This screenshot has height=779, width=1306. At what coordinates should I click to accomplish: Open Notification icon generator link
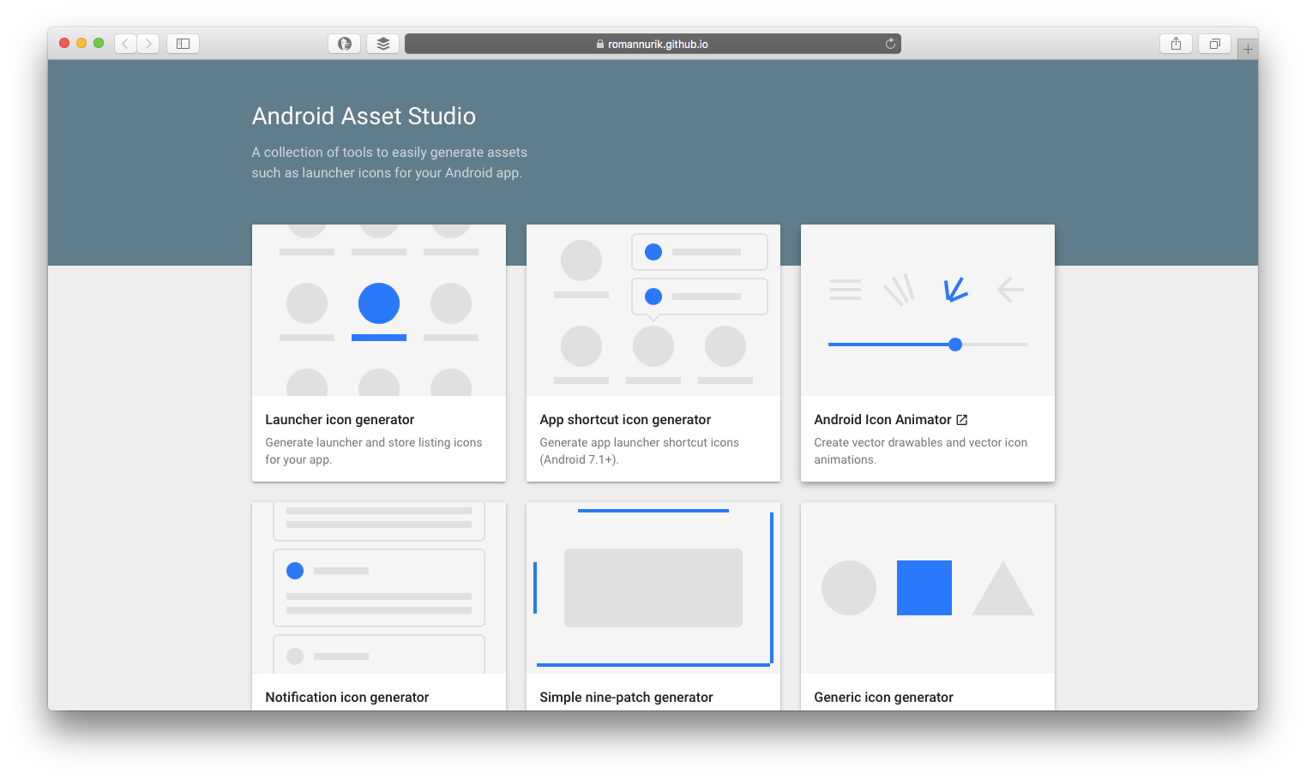346,698
